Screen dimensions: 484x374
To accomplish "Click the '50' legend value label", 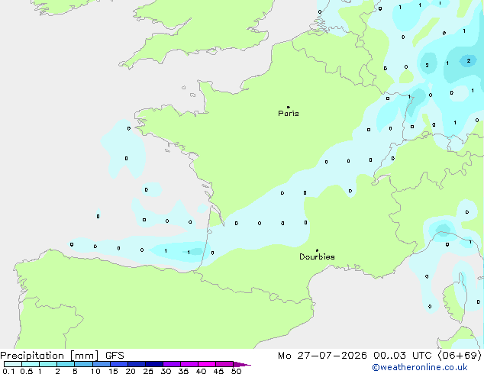I will tap(237, 371).
